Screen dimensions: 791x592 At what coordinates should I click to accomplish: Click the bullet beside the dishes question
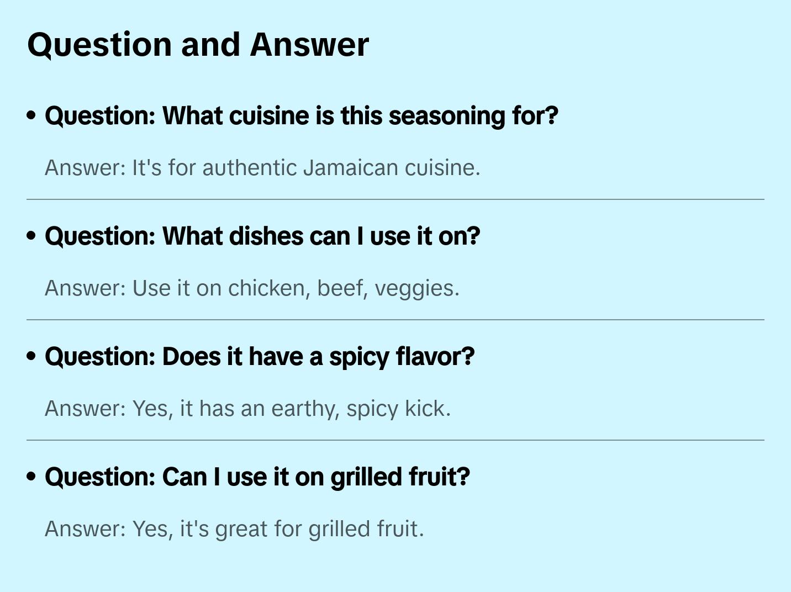[x=31, y=236]
